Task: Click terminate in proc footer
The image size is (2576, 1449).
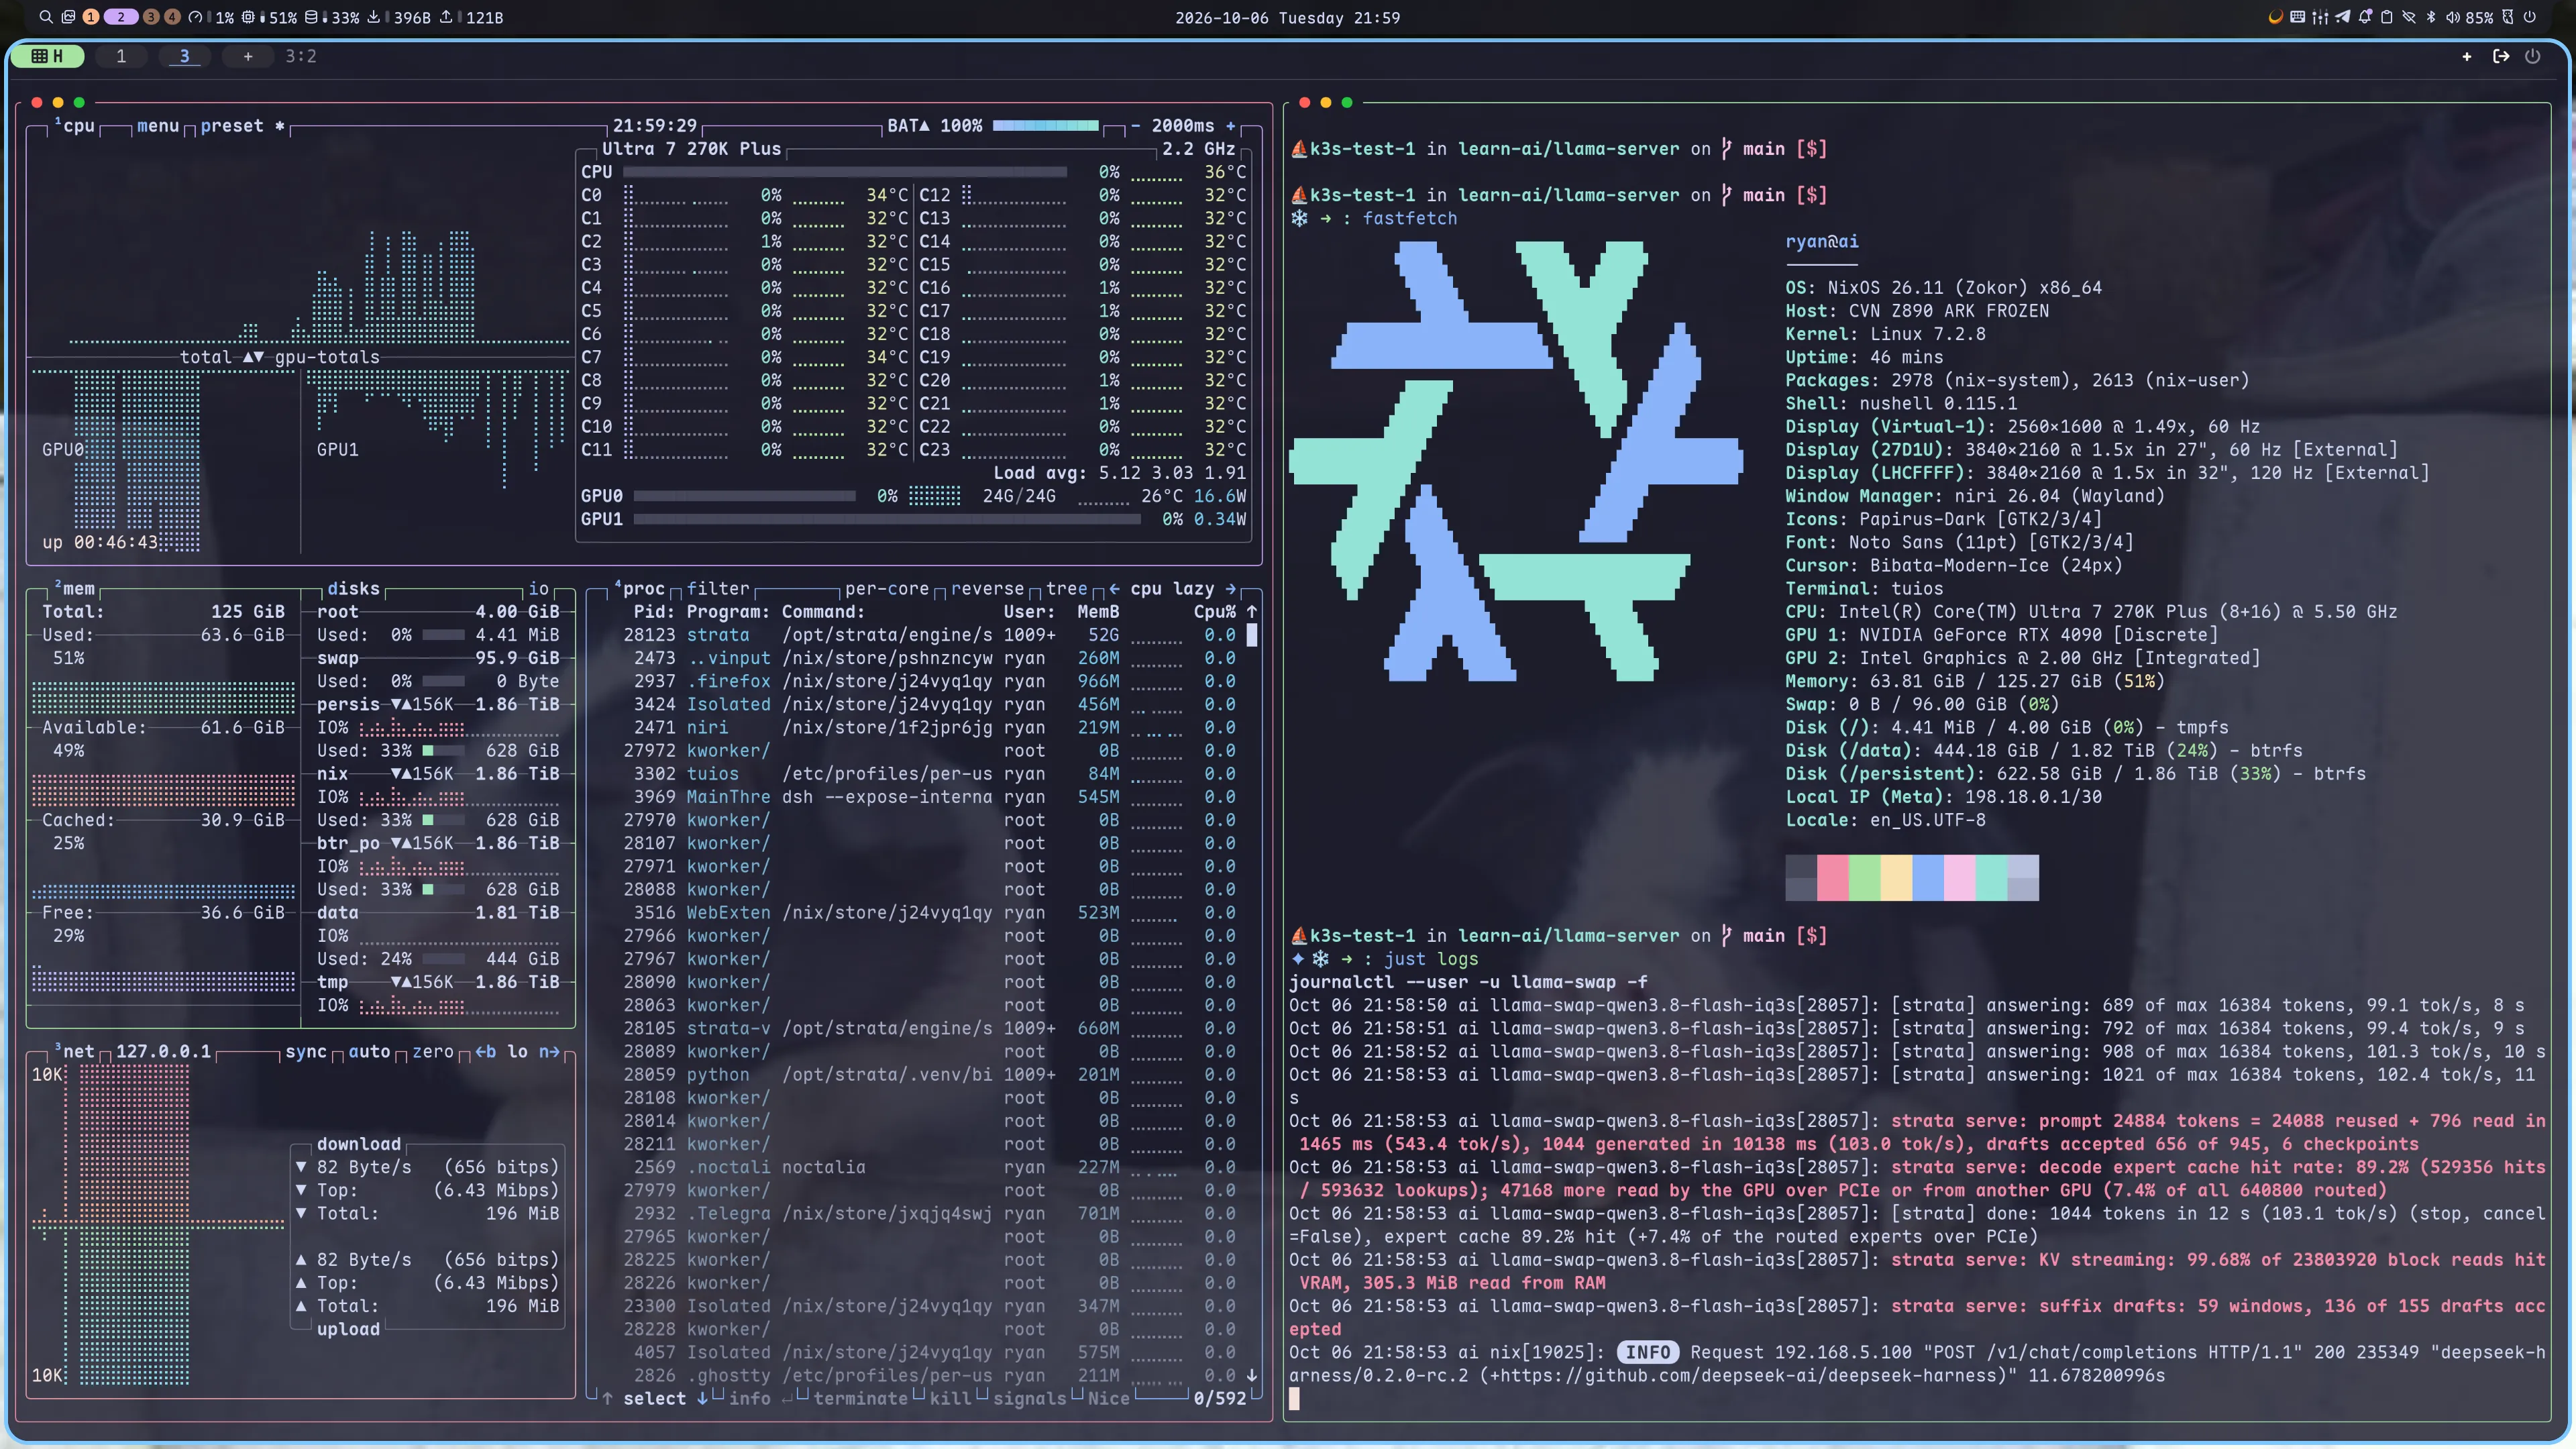Action: click(x=861, y=1399)
